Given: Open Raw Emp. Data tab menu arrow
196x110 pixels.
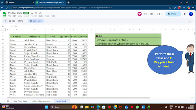Looking at the screenshot, I should coord(29,101).
